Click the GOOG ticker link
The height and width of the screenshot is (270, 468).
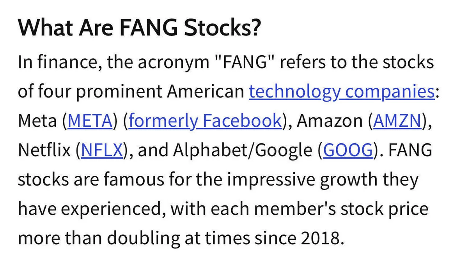(348, 150)
